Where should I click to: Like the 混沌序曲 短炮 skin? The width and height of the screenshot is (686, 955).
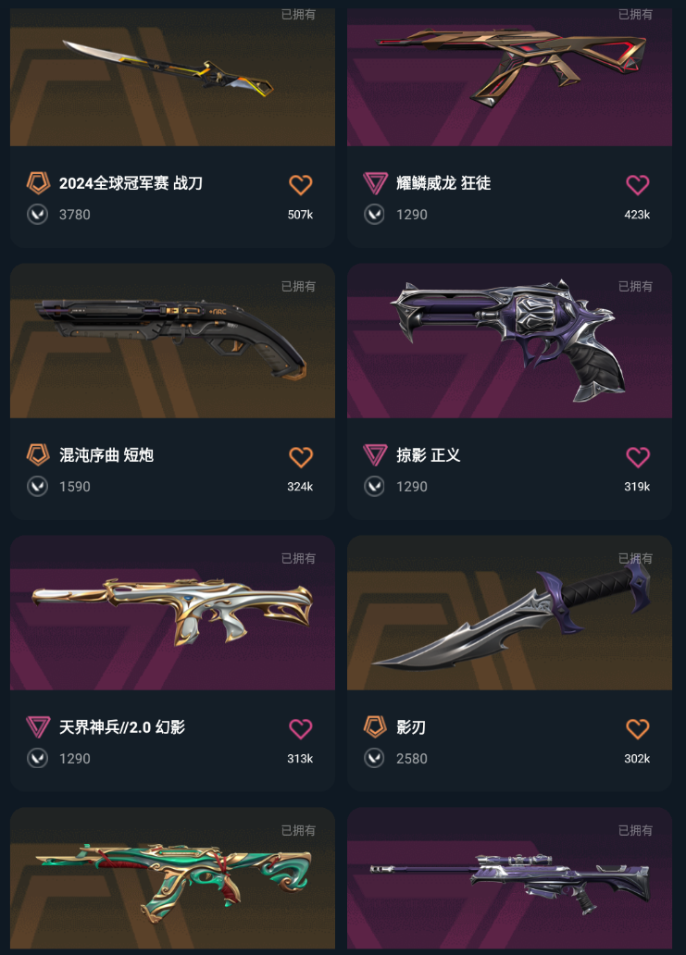click(x=300, y=457)
